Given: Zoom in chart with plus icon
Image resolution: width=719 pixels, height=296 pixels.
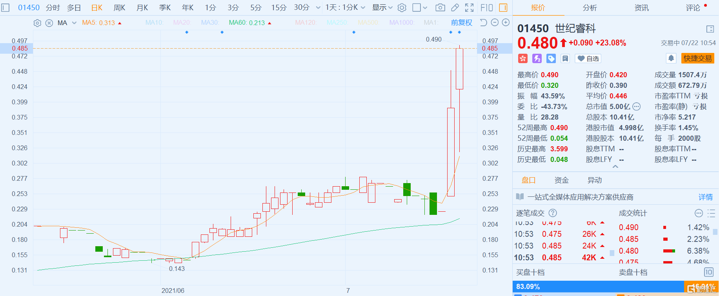Looking at the screenshot, I should point(506,23).
